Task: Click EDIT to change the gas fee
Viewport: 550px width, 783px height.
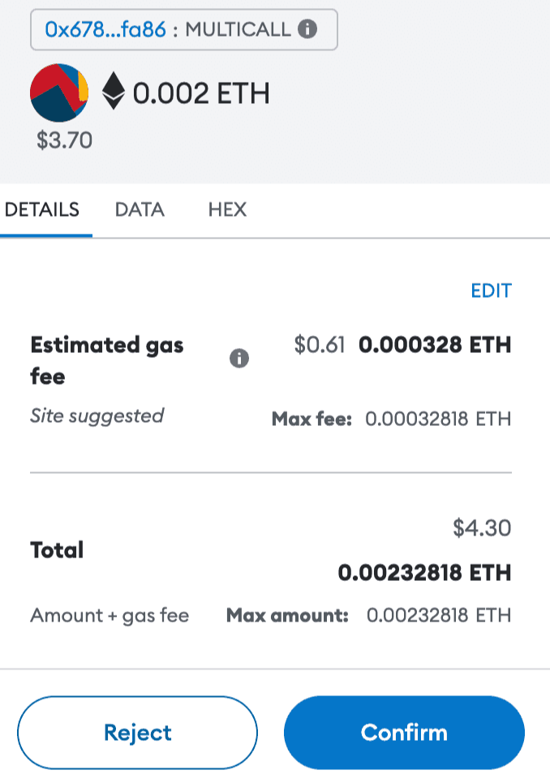Action: 491,290
